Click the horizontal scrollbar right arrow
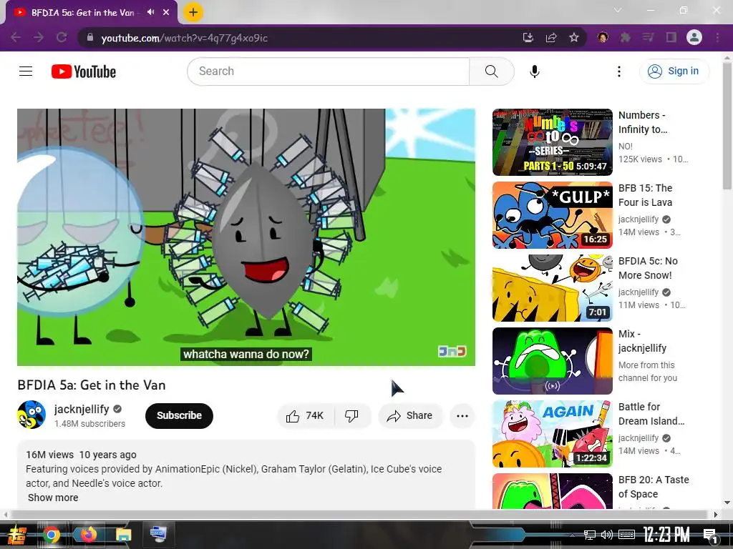This screenshot has height=549, width=733. pos(716,515)
